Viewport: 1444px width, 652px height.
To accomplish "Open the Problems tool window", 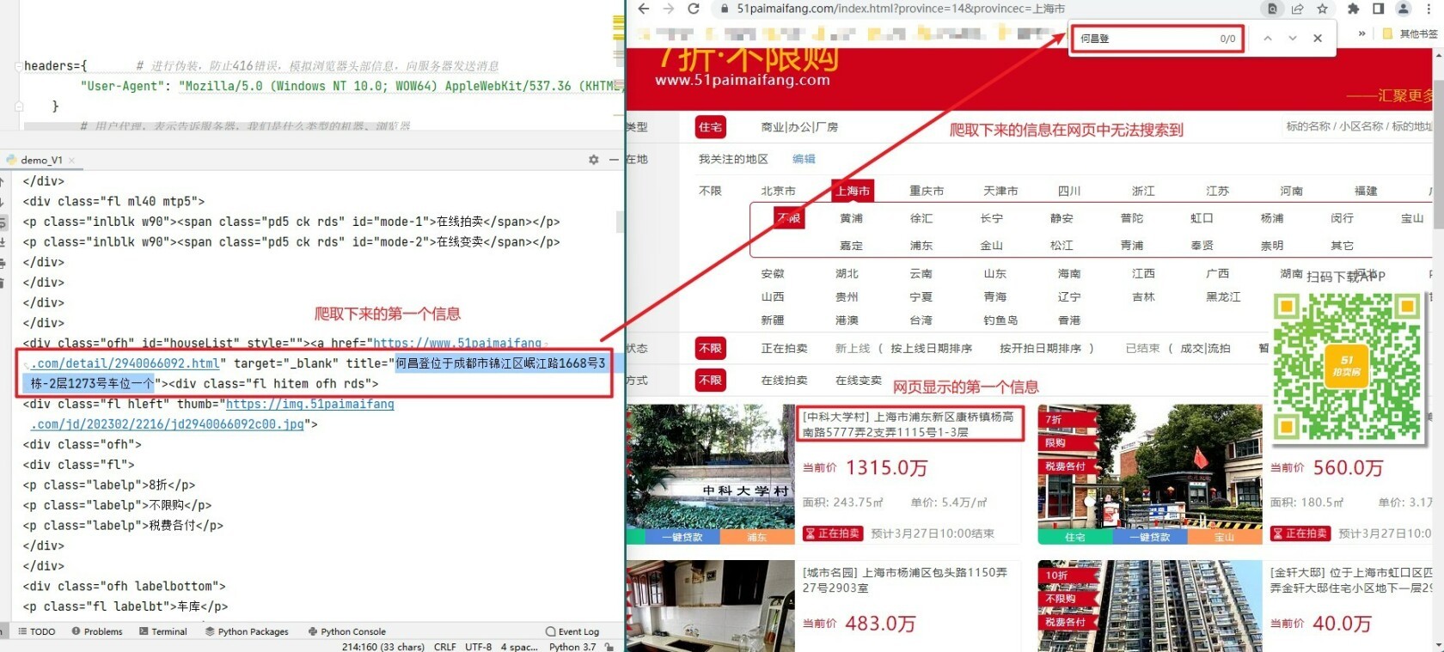I will click(97, 631).
